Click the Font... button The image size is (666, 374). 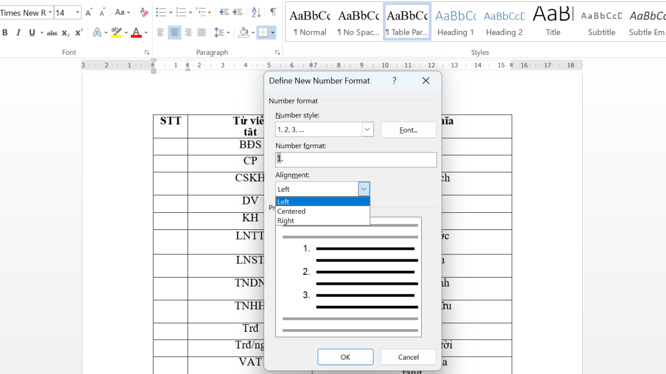[408, 129]
